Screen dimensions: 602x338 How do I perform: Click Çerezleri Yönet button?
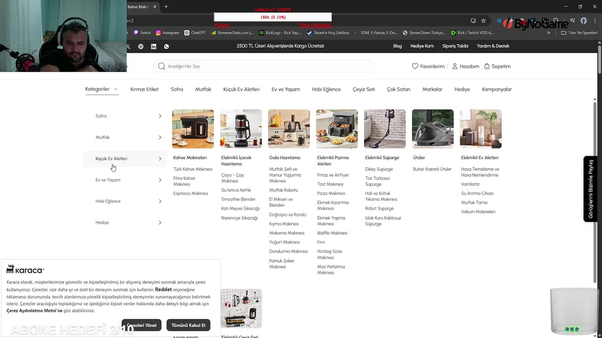coord(142,325)
